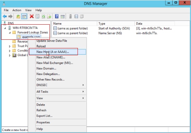191x133 pixels.
Task: Minimize the DNS Manager window
Action: tap(169, 3)
